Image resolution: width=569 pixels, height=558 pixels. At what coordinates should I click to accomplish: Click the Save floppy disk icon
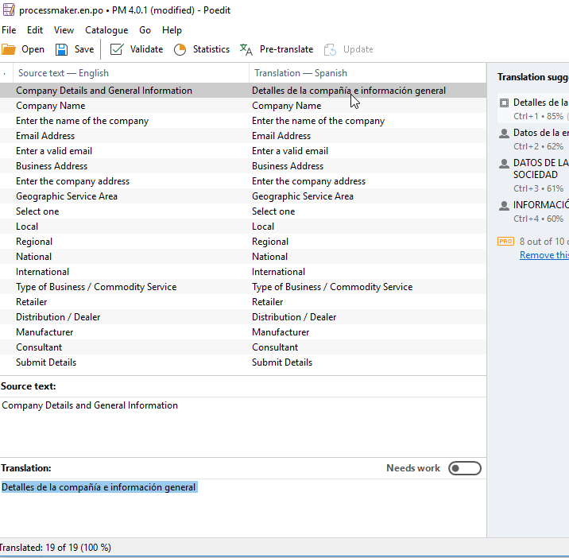click(x=61, y=49)
